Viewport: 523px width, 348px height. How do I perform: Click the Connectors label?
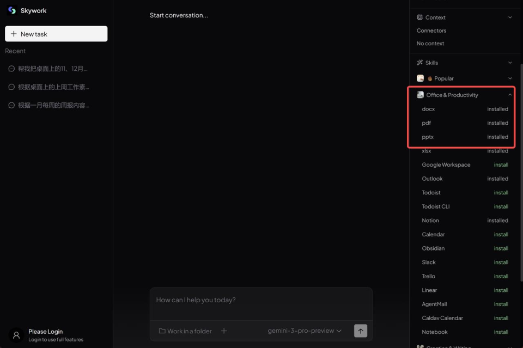pyautogui.click(x=431, y=30)
